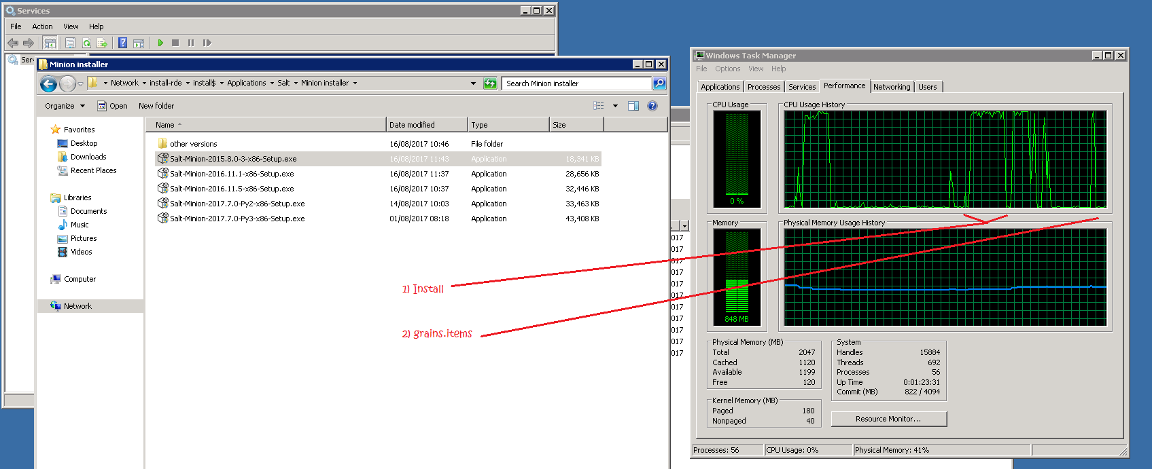The width and height of the screenshot is (1152, 469).
Task: Switch to the Networking tab in Task Manager
Action: tap(892, 87)
